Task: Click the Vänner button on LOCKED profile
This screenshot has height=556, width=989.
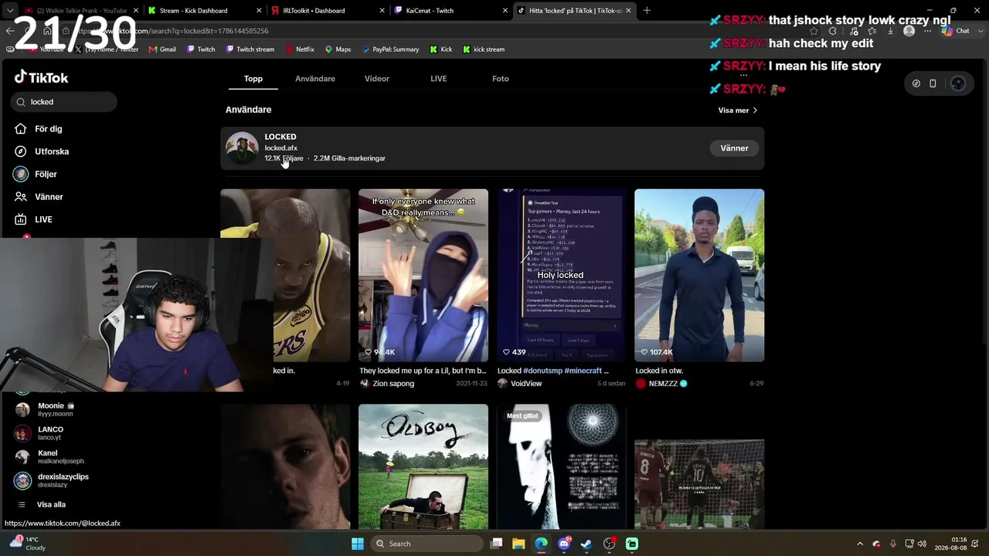Action: click(735, 148)
